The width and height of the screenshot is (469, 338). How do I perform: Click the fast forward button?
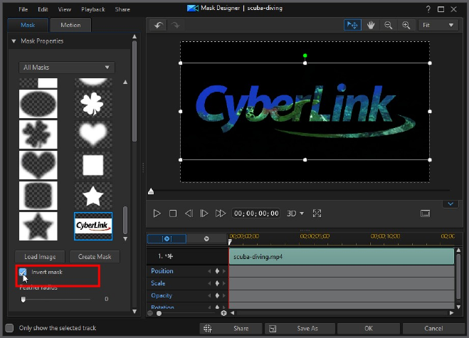pyautogui.click(x=221, y=213)
